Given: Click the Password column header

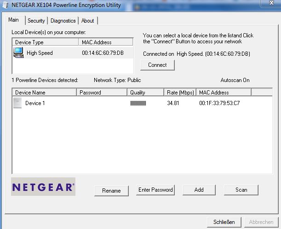Looking at the screenshot, I should click(x=102, y=93).
